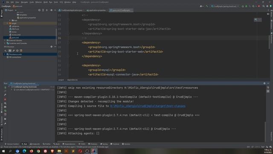Viewport: 273px width, 154px height.
Task: Select DB connections item
Action: coord(14,57)
